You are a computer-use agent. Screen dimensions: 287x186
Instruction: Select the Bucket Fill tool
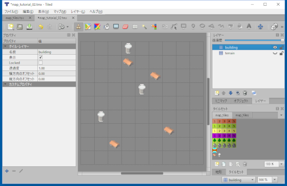pos(107,27)
